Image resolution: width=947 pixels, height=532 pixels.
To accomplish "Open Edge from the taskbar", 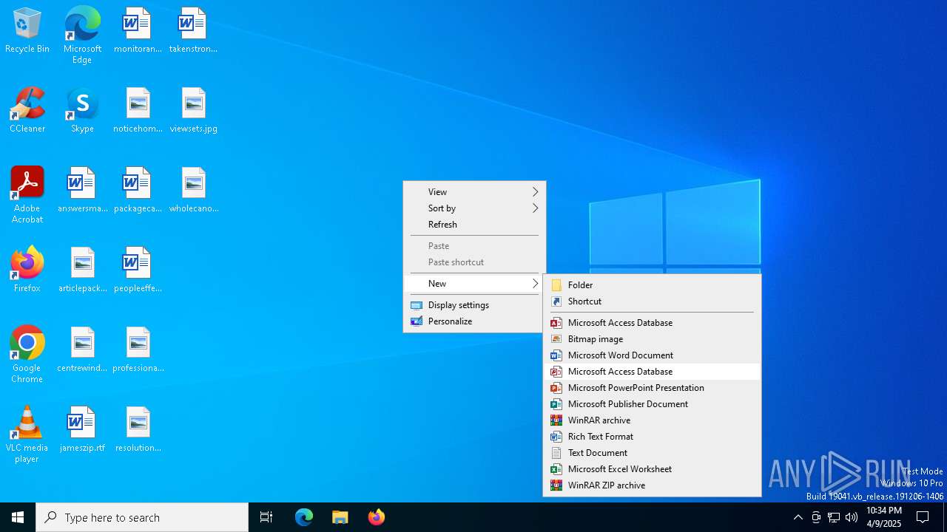I will tap(304, 517).
